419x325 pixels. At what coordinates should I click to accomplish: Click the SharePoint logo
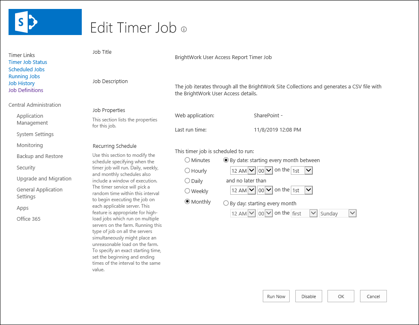[x=45, y=22]
